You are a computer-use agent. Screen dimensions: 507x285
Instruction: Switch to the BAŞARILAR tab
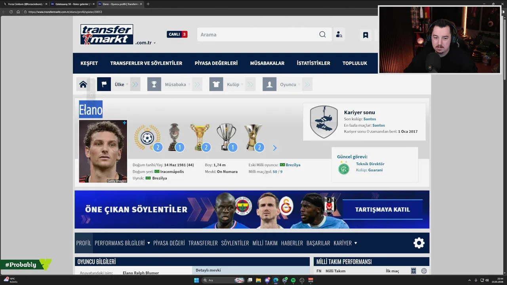click(x=318, y=243)
